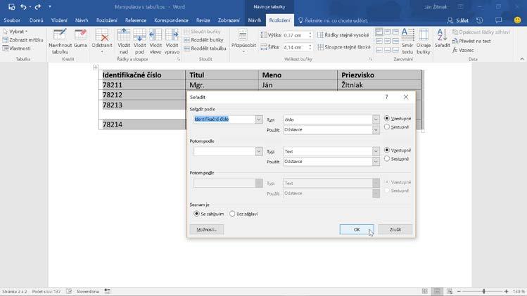Switch to the Domů tab

click(36, 20)
